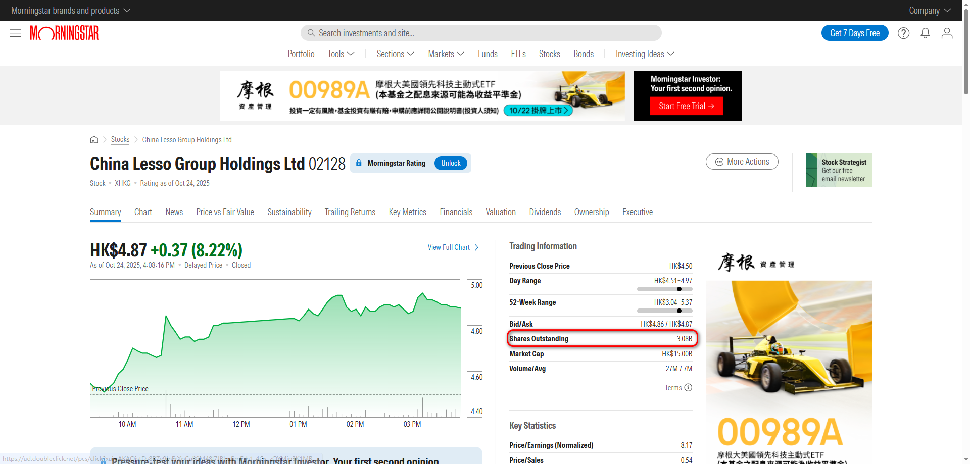970x464 pixels.
Task: Open the help question mark icon
Action: click(903, 33)
